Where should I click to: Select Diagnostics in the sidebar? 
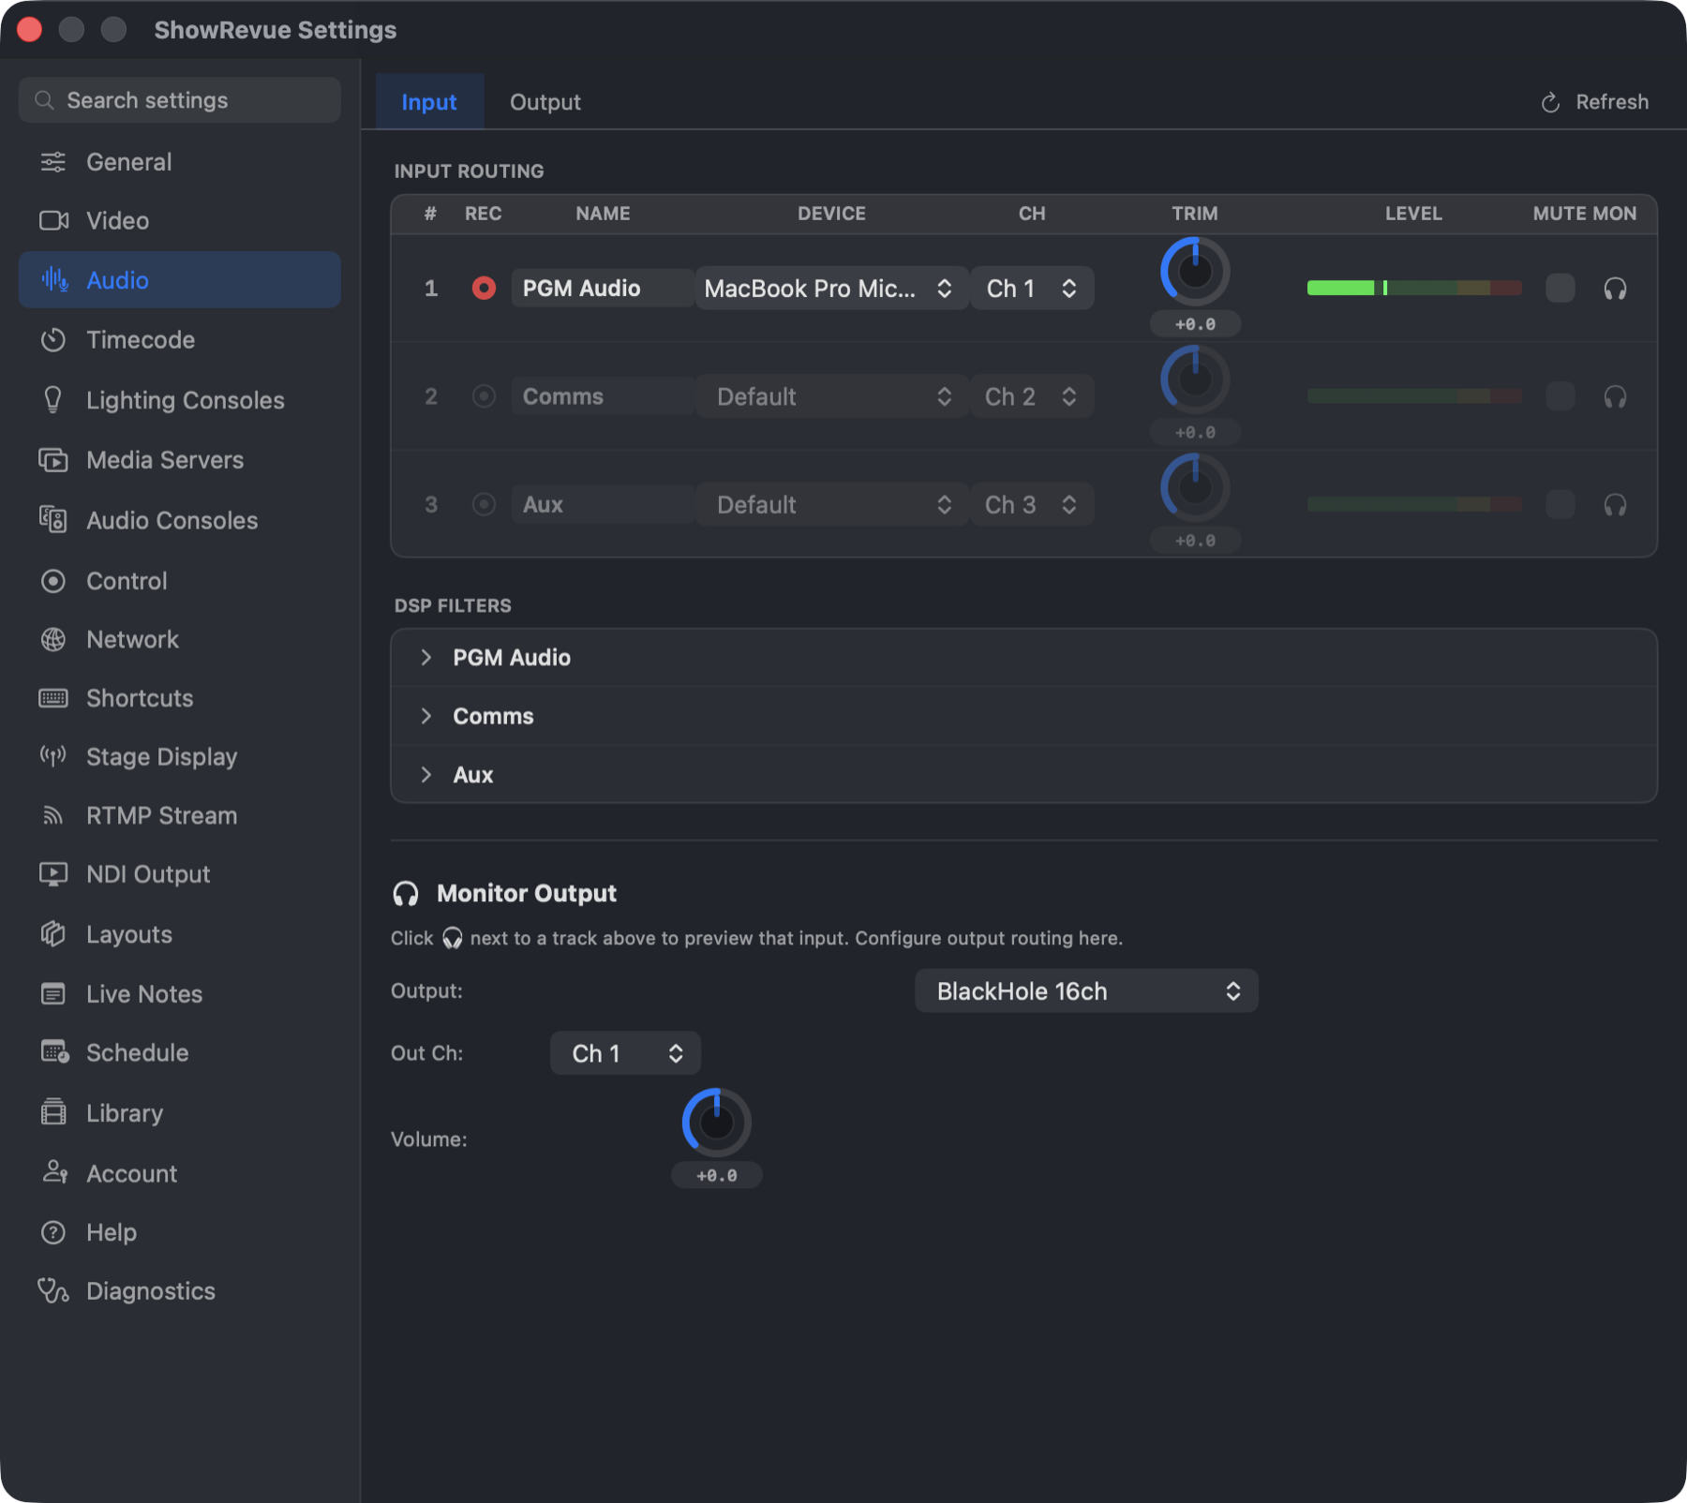point(179,1291)
